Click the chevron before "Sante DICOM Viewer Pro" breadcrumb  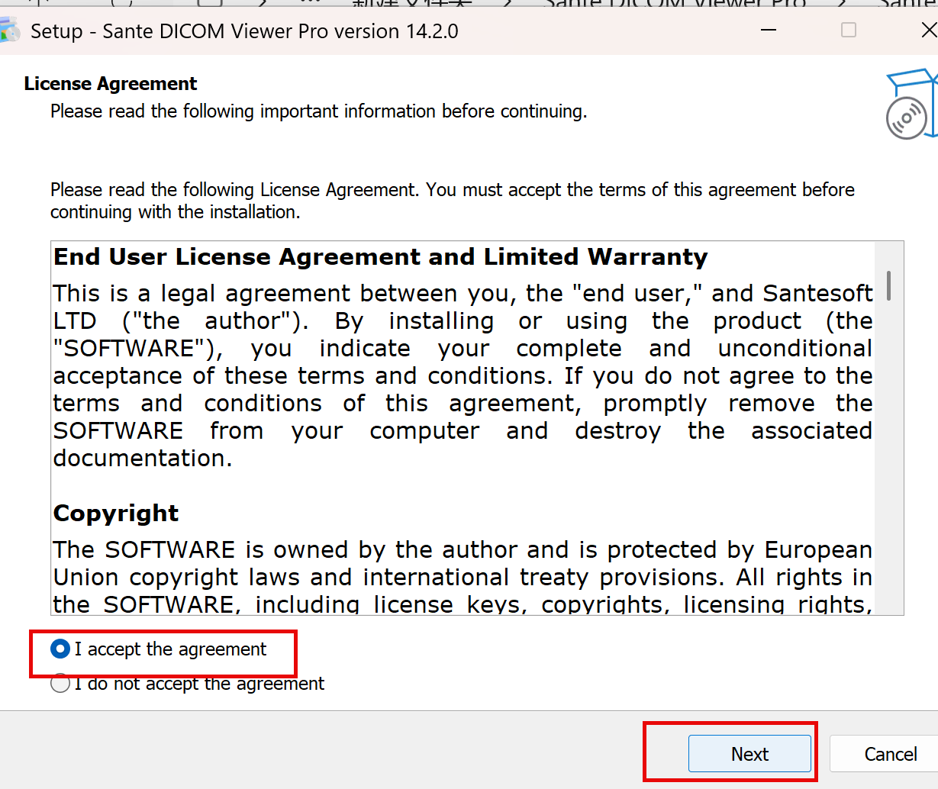(x=508, y=3)
